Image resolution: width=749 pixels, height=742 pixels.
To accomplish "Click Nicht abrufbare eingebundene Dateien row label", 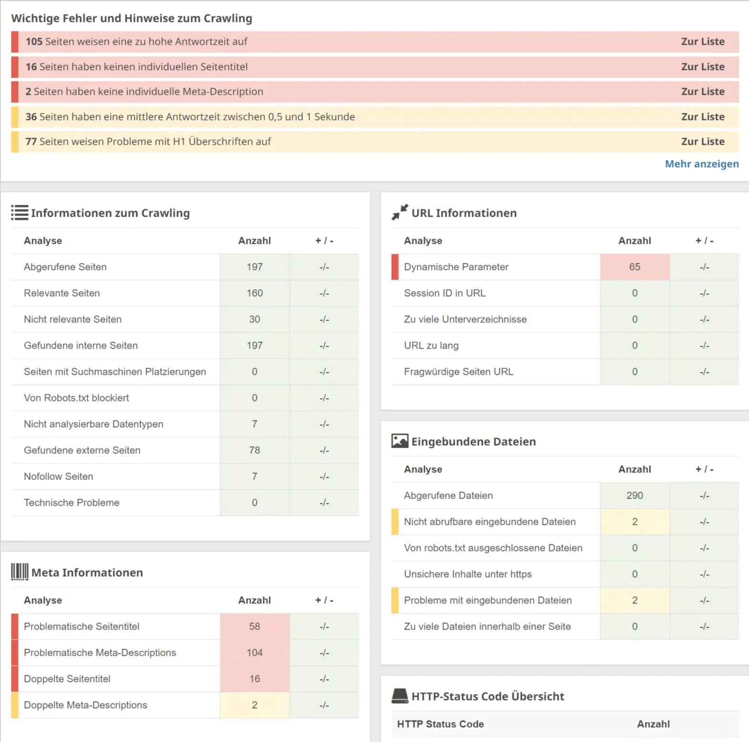I will point(490,521).
